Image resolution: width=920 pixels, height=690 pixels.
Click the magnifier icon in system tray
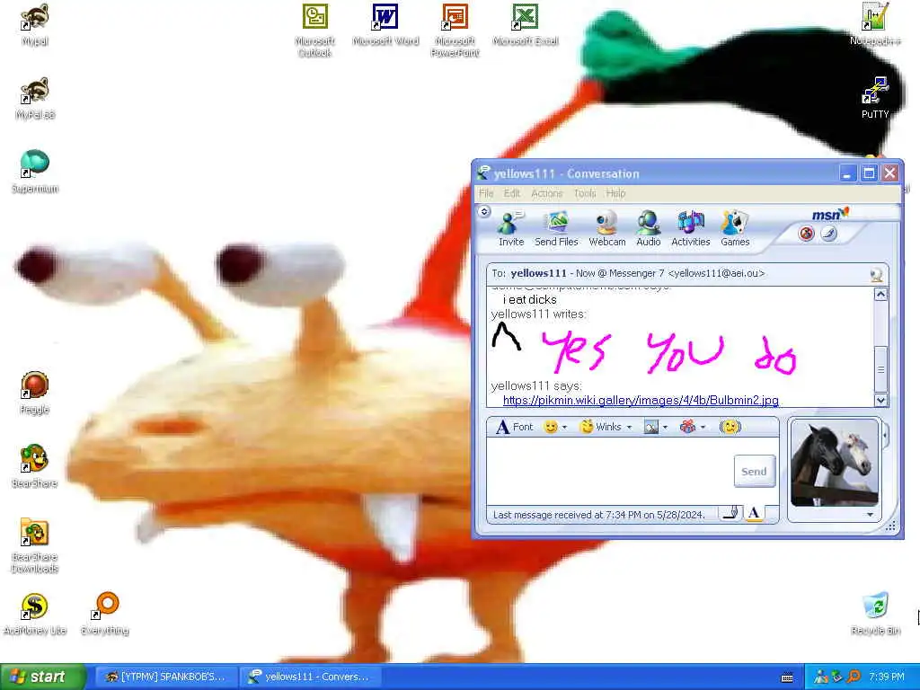click(x=854, y=677)
